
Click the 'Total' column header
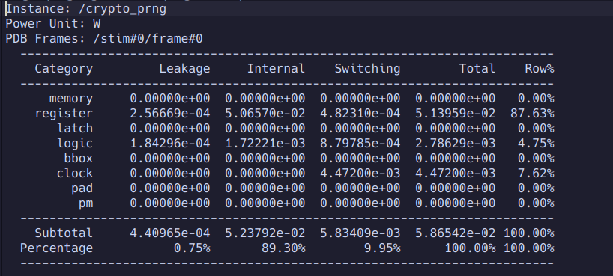coord(477,69)
